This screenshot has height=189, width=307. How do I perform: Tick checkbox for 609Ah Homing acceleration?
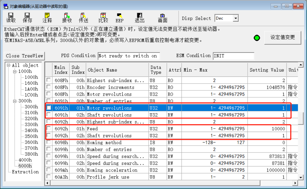(x=49, y=170)
